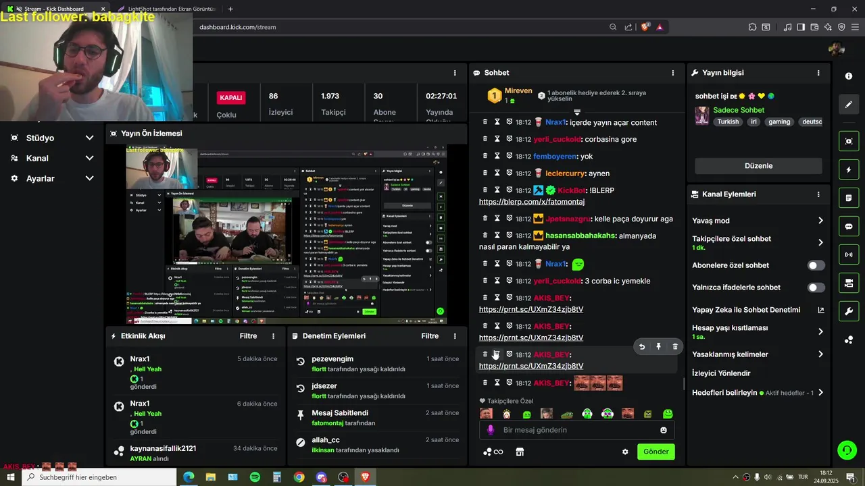Open a new browser tab
Viewport: 865px width, 486px height.
click(230, 9)
